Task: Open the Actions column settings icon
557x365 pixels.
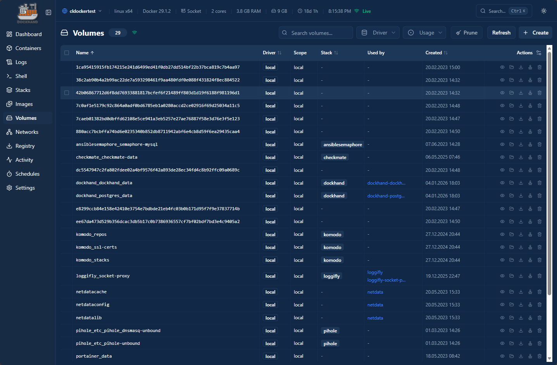Action: pos(539,53)
